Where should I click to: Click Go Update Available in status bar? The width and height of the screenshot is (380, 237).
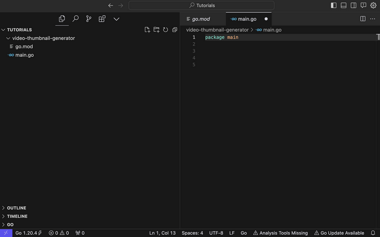(339, 233)
